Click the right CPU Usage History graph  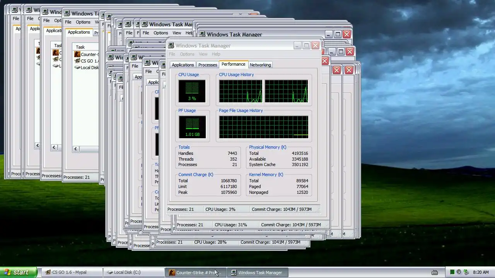[286, 91]
